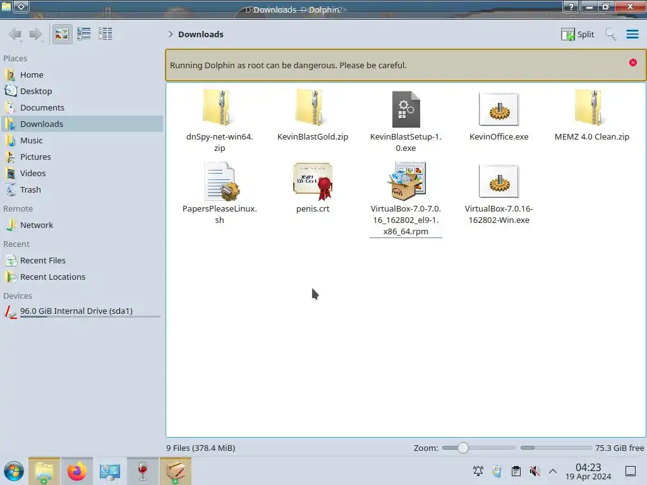Open the search magnifier tool
The width and height of the screenshot is (647, 485).
(x=611, y=34)
